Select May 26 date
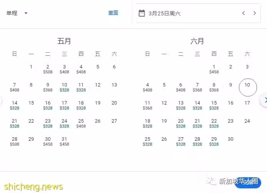The height and width of the screenshot is (193, 267). point(98,121)
